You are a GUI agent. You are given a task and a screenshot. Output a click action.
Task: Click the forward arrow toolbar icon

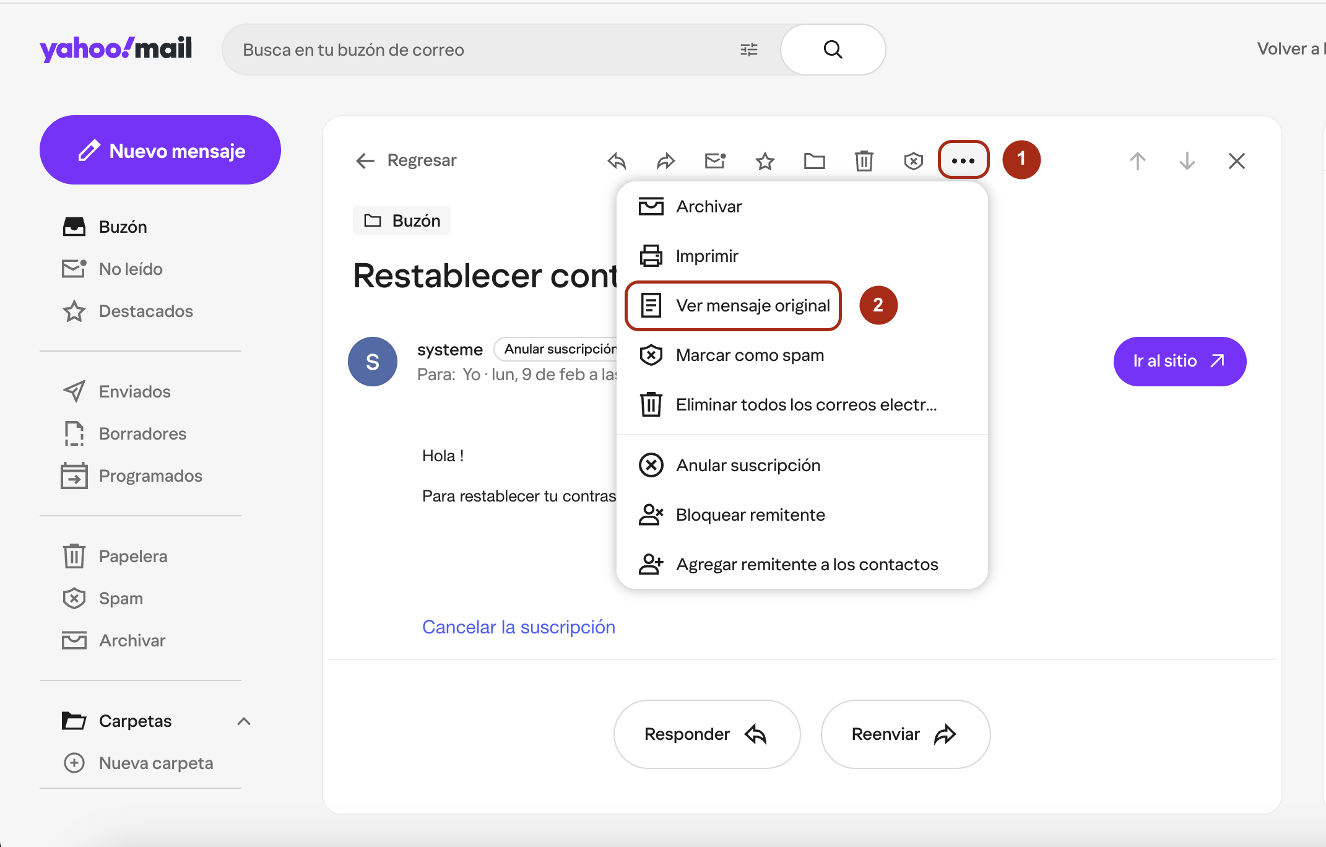click(x=665, y=161)
